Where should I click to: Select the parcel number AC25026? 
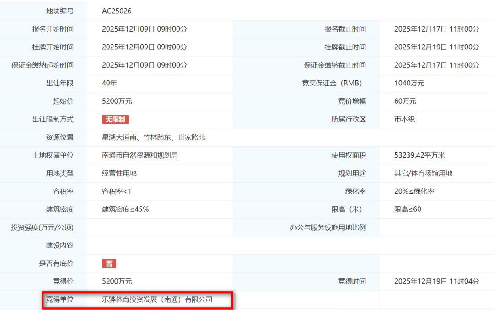tap(117, 11)
